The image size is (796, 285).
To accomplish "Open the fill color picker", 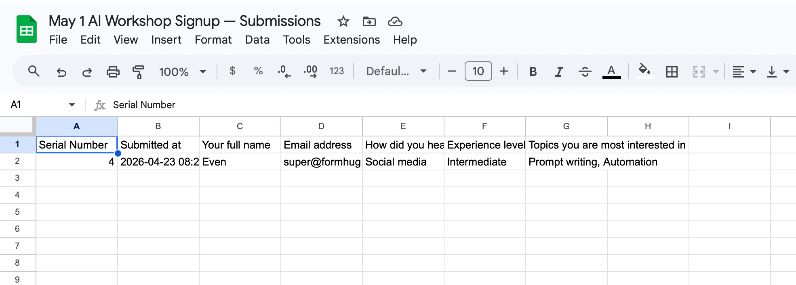I will [644, 71].
